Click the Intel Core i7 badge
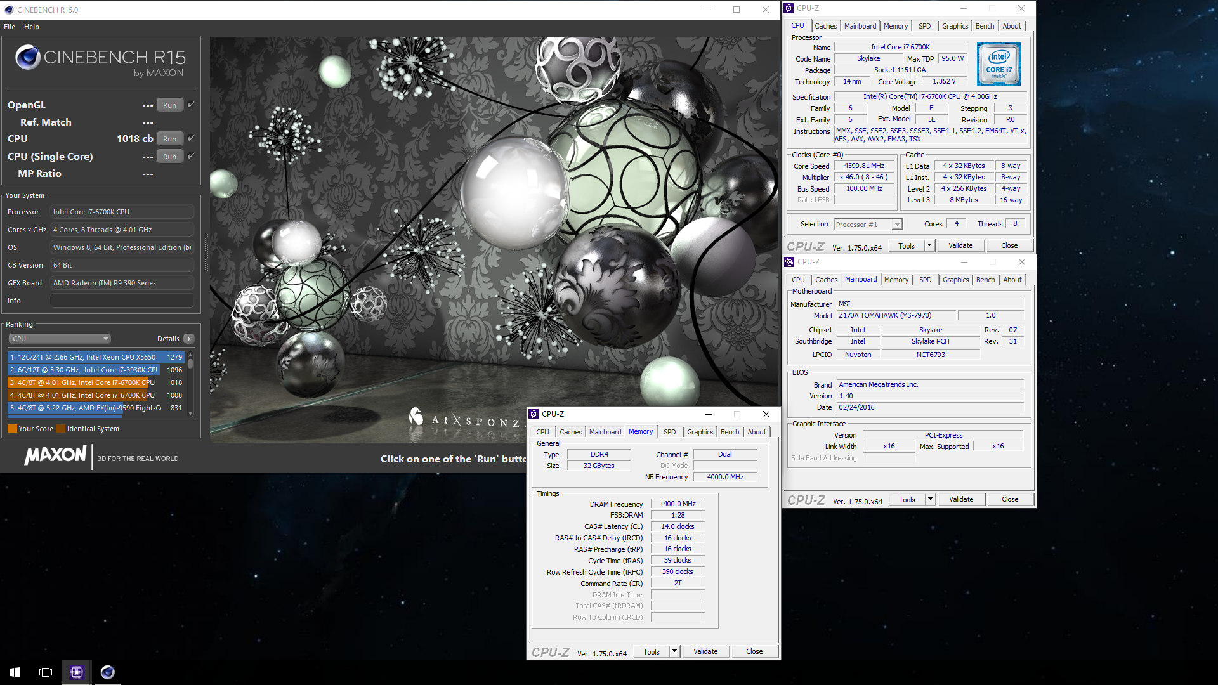Image resolution: width=1218 pixels, height=685 pixels. click(x=999, y=64)
